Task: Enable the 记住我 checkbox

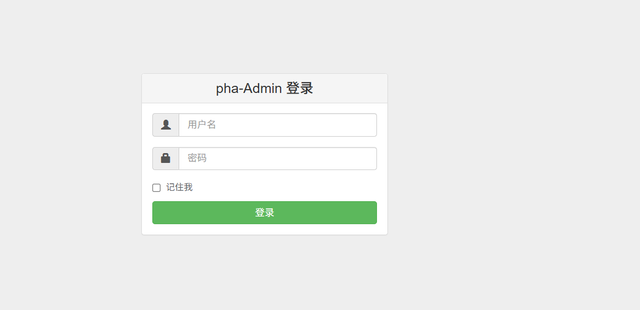Action: (x=156, y=188)
